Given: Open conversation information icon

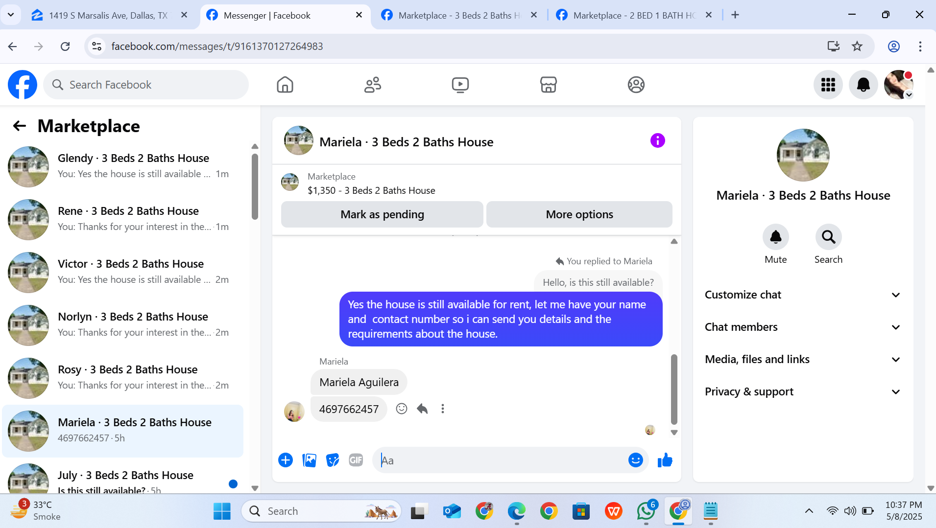Looking at the screenshot, I should 657,141.
